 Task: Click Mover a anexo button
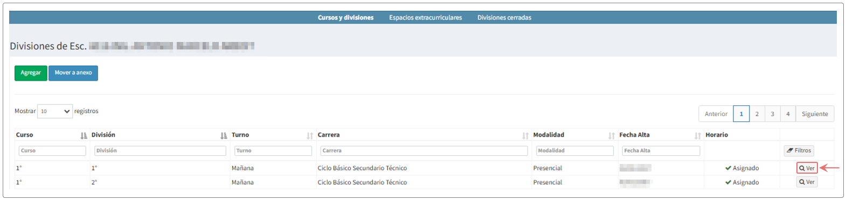pyautogui.click(x=73, y=73)
